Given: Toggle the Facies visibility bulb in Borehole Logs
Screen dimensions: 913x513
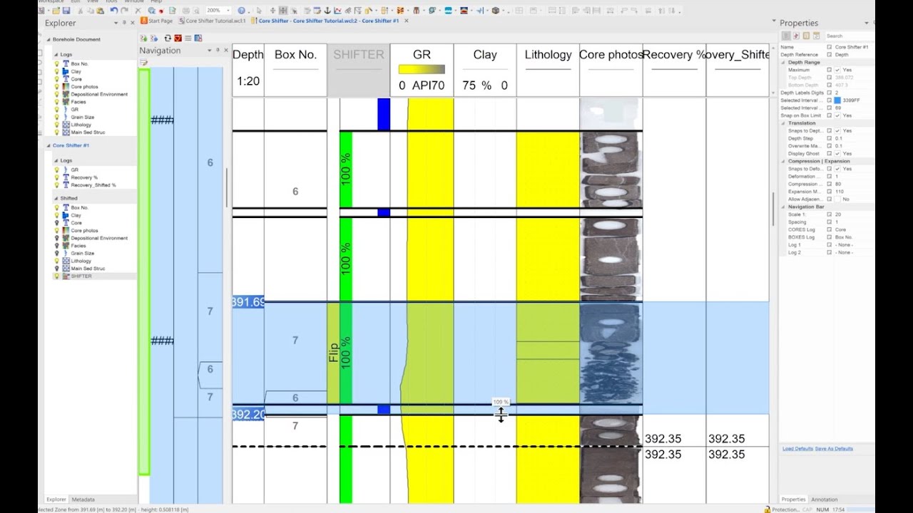Looking at the screenshot, I should coord(57,102).
